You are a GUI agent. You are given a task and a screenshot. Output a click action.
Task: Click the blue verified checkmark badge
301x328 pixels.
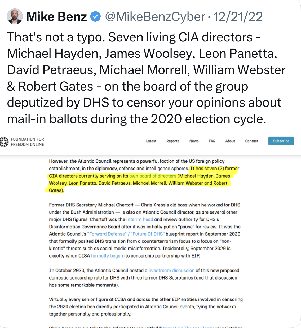pos(95,17)
